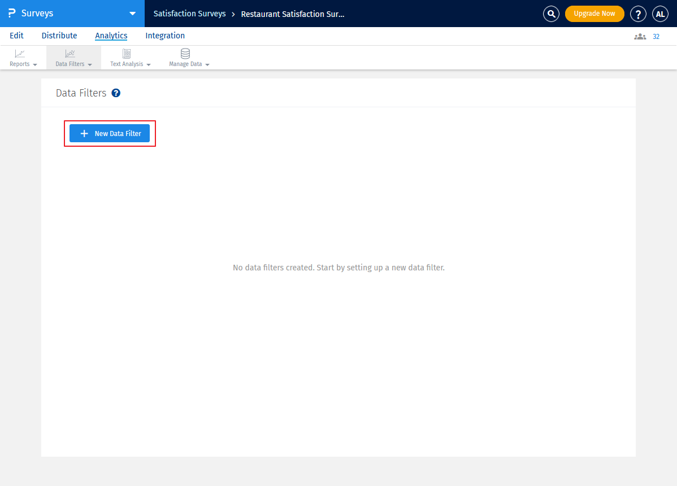Open the Integration tab
The image size is (677, 486).
point(164,36)
